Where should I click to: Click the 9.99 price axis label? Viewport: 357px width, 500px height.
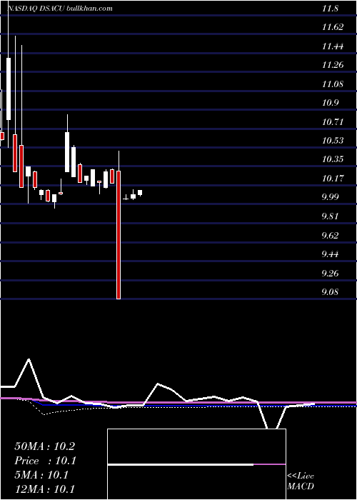point(330,197)
